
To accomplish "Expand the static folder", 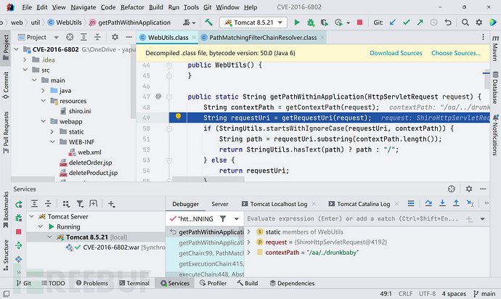I will [x=52, y=131].
